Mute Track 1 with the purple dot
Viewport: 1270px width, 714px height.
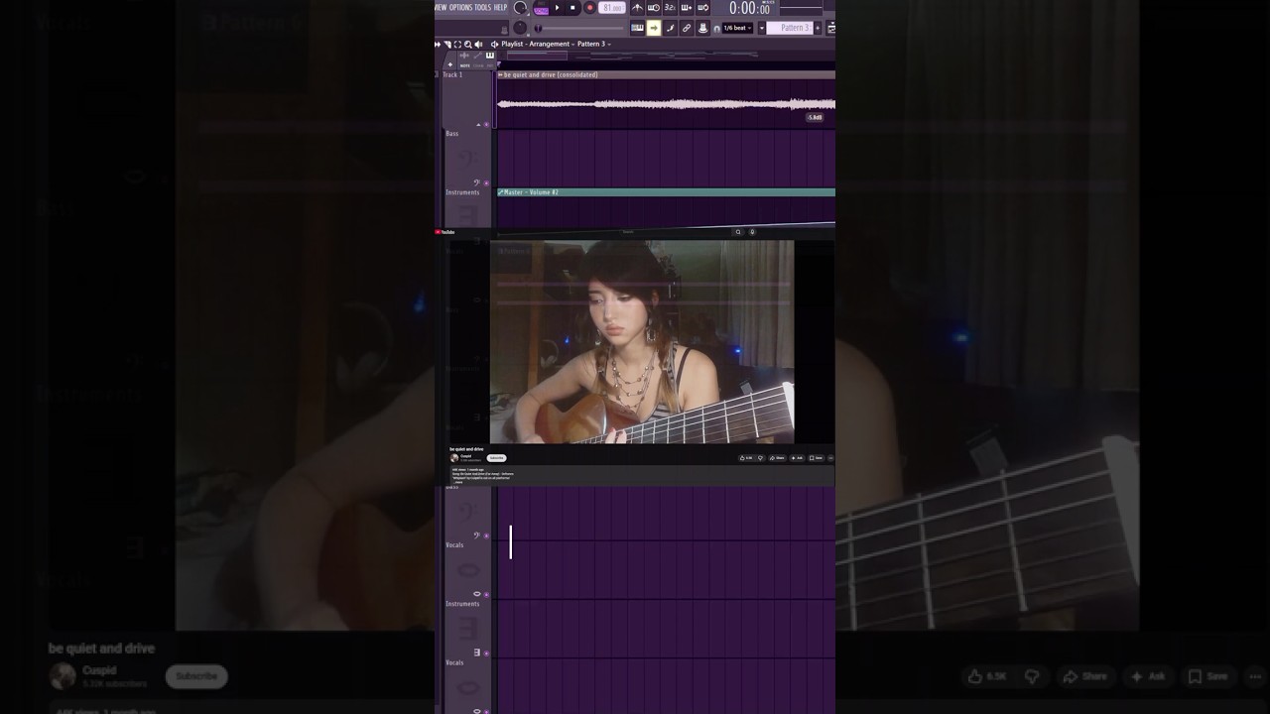pyautogui.click(x=486, y=125)
